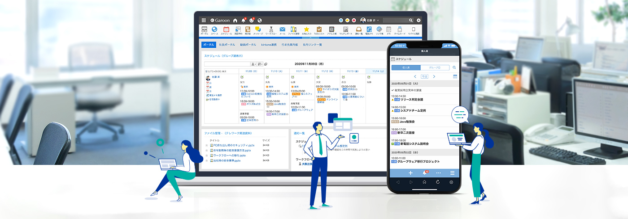The width and height of the screenshot is (628, 219).
Task: Open the スケジュール calendar icon in toolbar
Action: click(x=226, y=30)
